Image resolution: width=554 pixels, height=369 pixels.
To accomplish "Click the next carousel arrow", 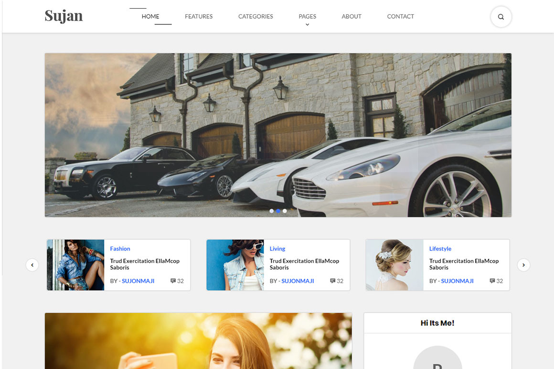I will 523,265.
